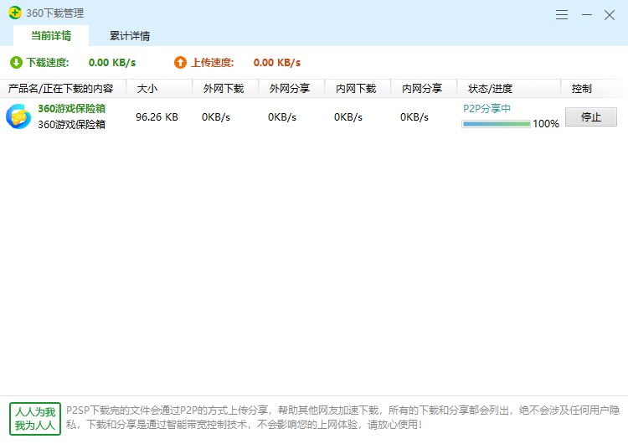Click the 人人为我 我为人人 badge
This screenshot has height=444, width=628.
tap(35, 419)
